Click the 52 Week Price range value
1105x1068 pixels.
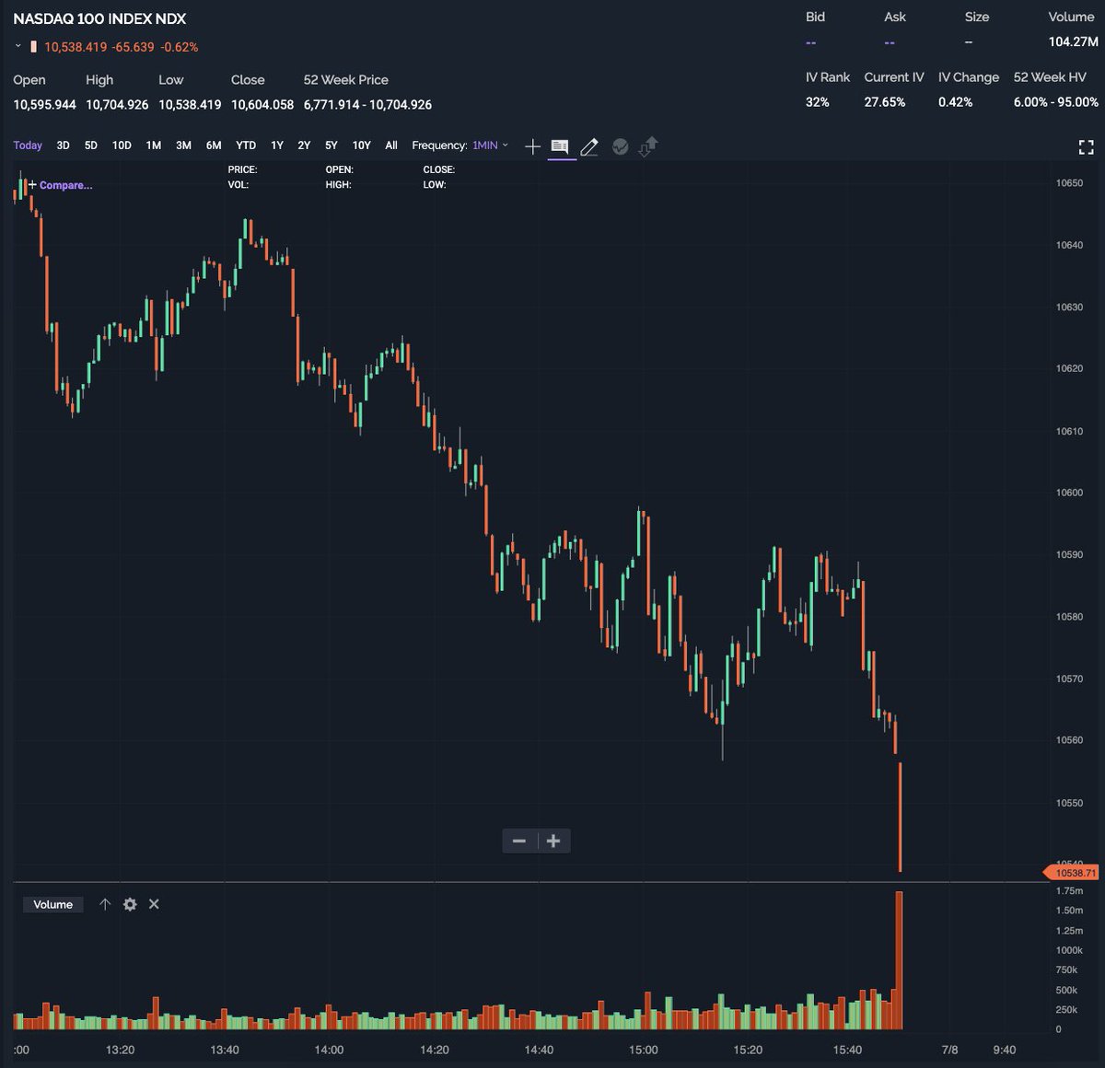pyautogui.click(x=367, y=105)
